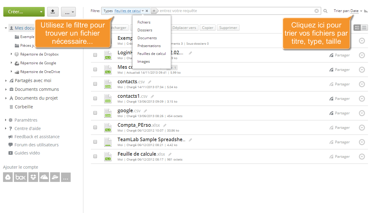Select Images in the filter type menu
This screenshot has width=374, height=213.
(143, 62)
